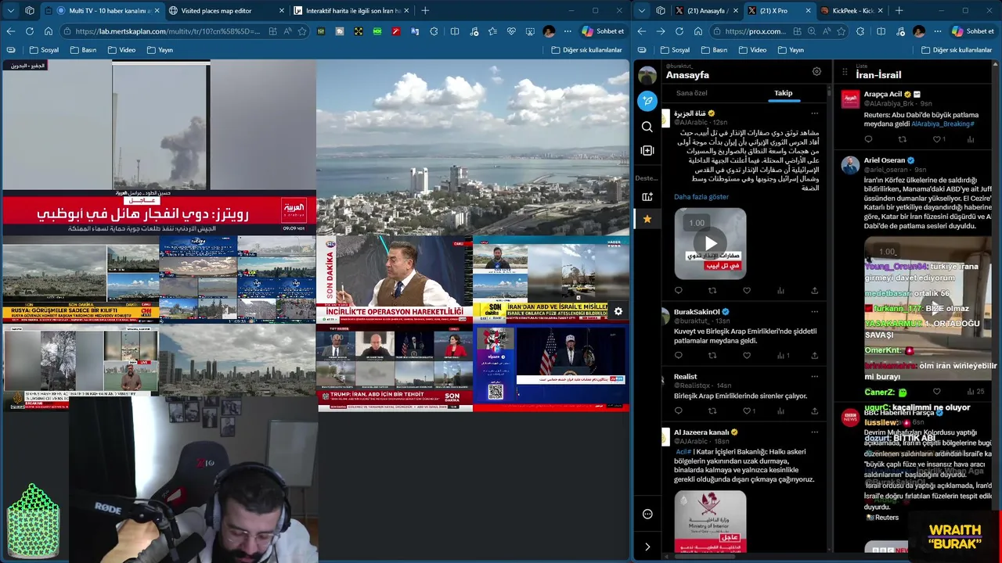Open Basın bookmarks folder in left browser
The image size is (1002, 563).
[x=83, y=50]
